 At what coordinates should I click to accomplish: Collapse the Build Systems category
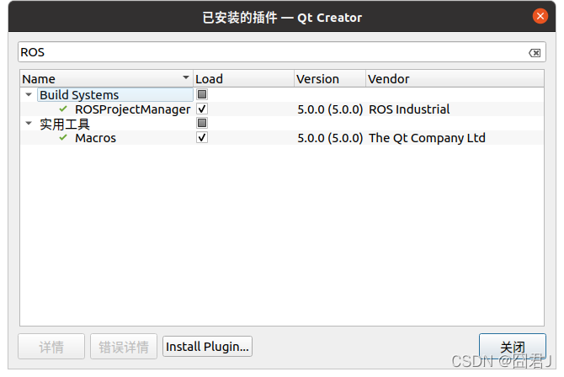click(29, 95)
